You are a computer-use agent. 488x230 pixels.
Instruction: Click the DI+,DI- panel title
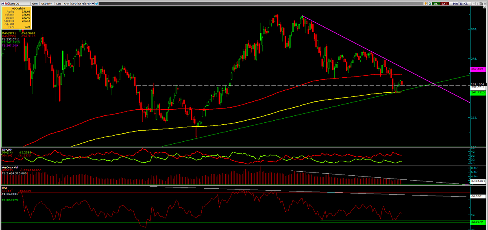pos(7,150)
